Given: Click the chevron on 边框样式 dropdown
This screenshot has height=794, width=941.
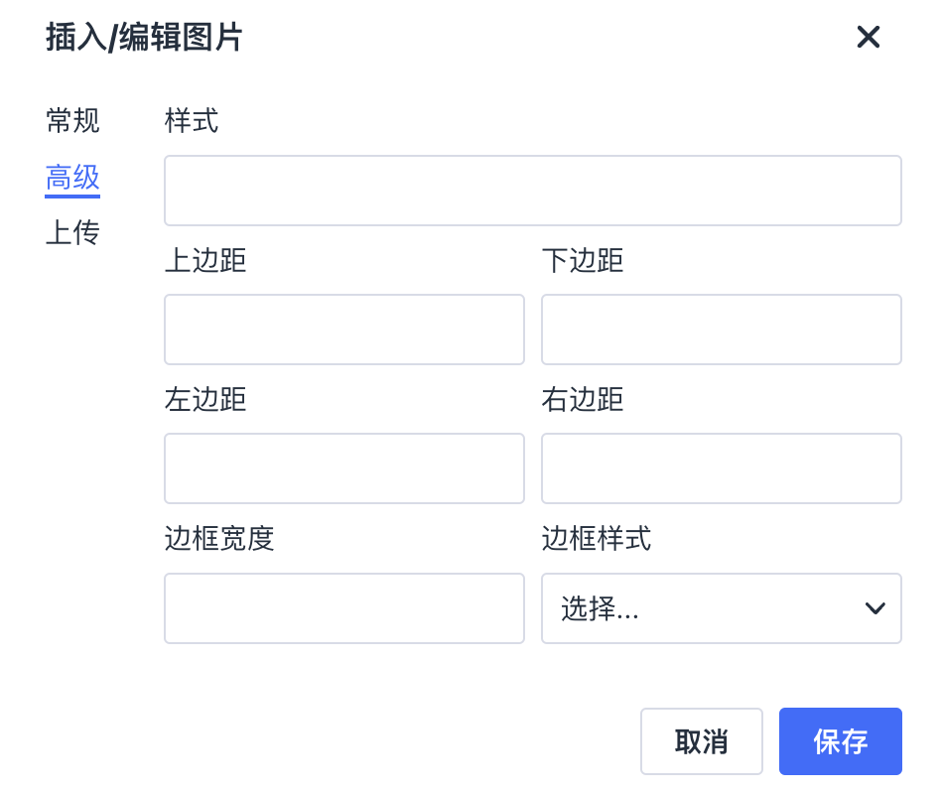Looking at the screenshot, I should [x=874, y=608].
